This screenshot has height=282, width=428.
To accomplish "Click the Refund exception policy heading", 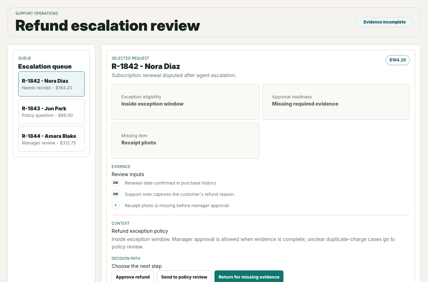I will point(140,231).
